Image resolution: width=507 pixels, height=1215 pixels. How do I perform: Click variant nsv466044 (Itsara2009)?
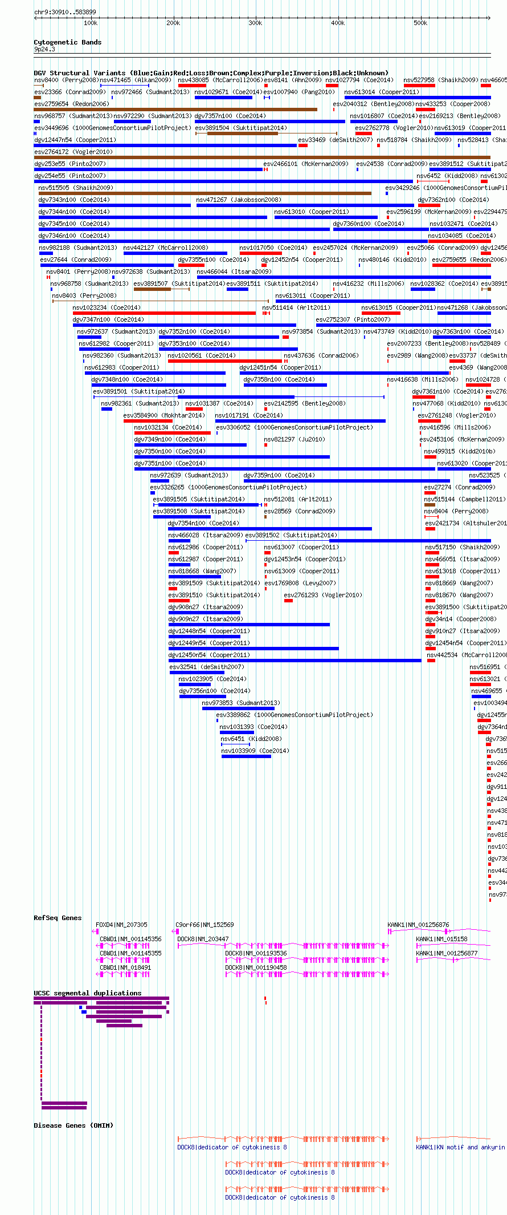click(x=234, y=272)
